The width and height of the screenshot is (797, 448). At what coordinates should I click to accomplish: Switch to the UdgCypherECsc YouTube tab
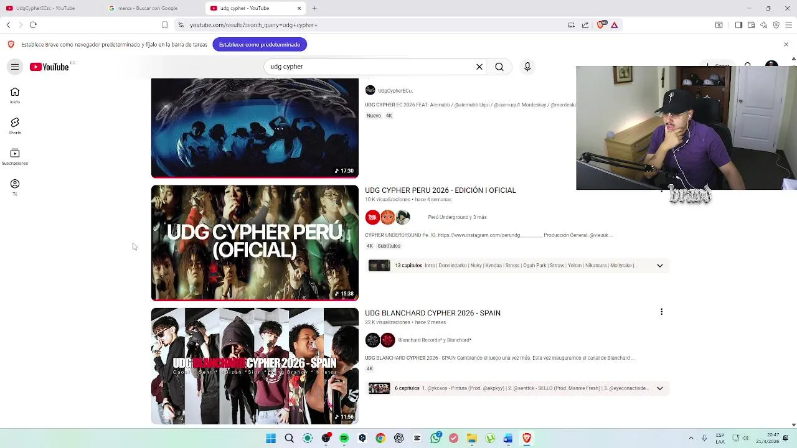pyautogui.click(x=51, y=8)
